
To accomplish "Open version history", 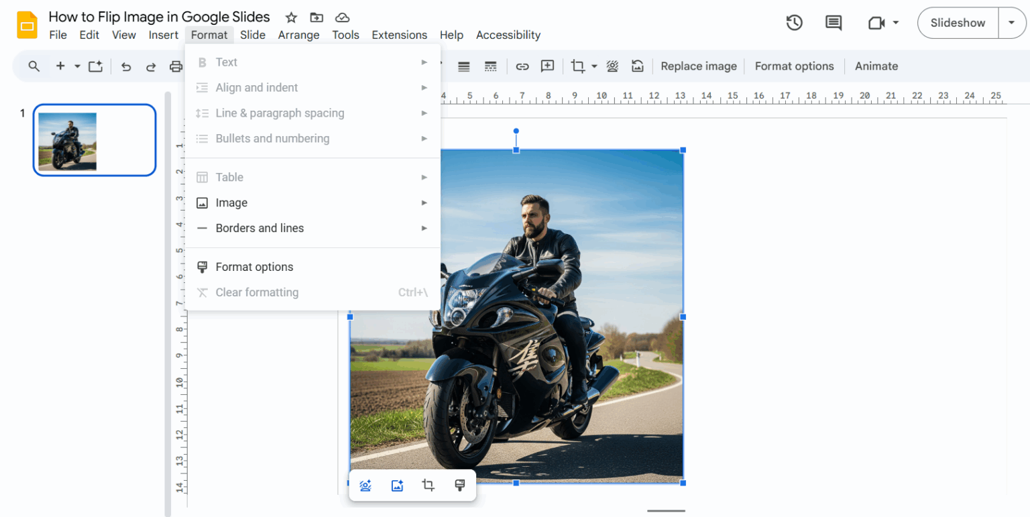I will [x=794, y=22].
